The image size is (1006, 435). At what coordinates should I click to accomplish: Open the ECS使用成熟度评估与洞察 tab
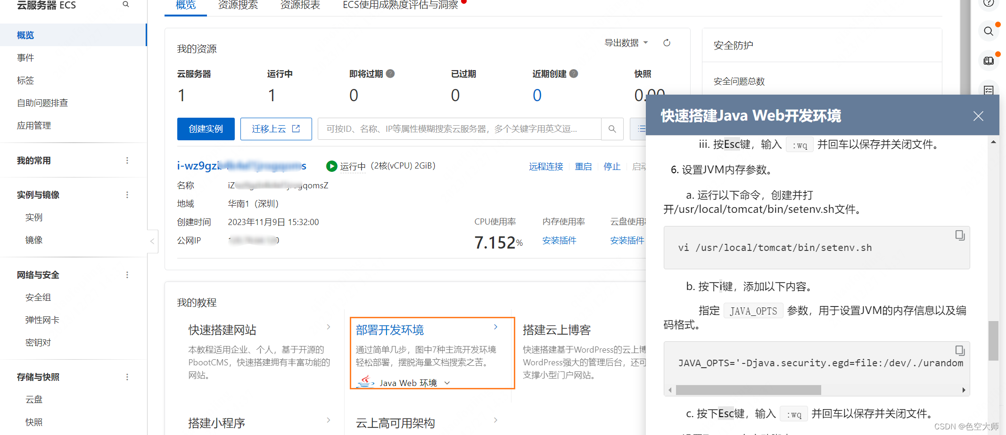[400, 5]
